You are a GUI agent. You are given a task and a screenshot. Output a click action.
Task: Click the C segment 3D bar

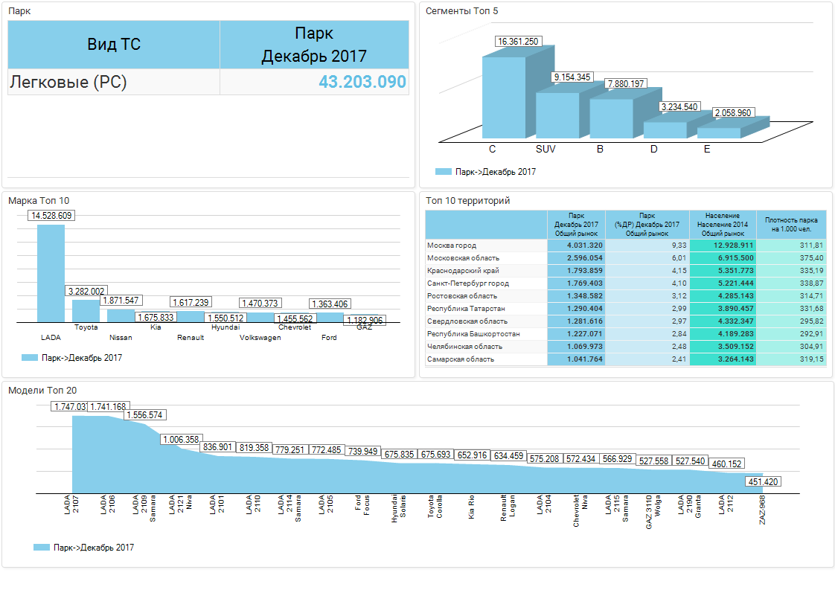pos(504,97)
